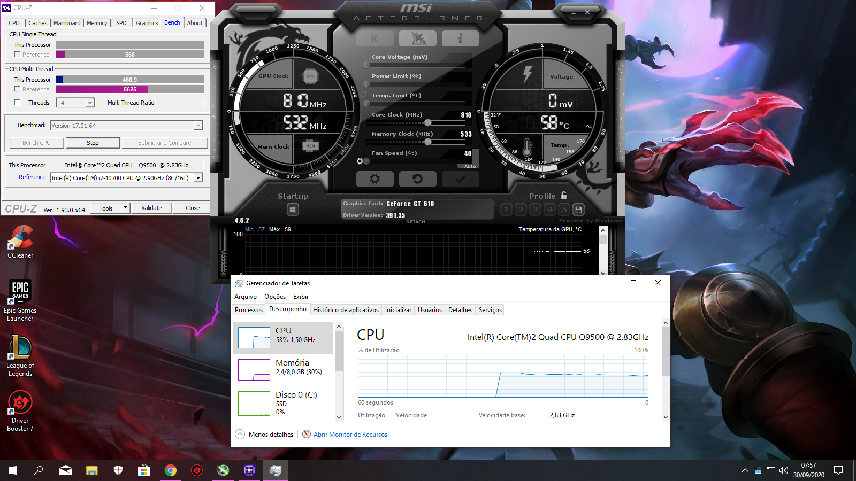Switch to CPU-Z SPD tab
This screenshot has height=481, width=856.
(121, 23)
